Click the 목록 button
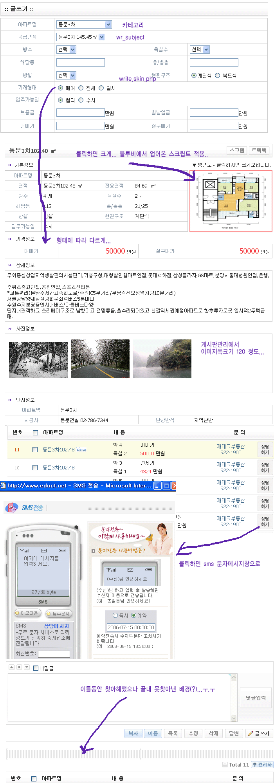 pos(173,733)
